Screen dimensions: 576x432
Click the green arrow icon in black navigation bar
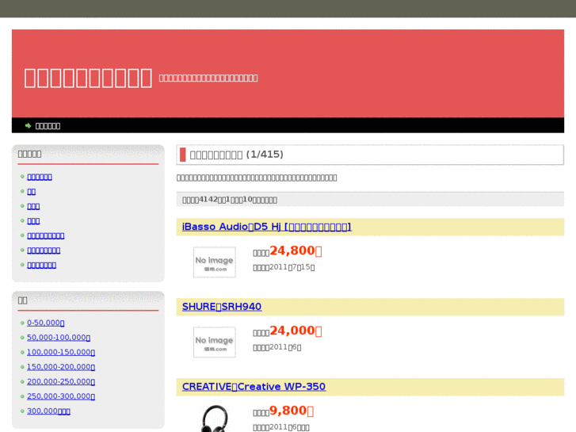coord(28,126)
